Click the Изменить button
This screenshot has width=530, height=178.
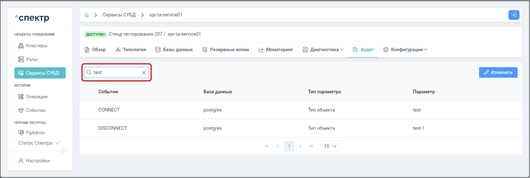498,73
